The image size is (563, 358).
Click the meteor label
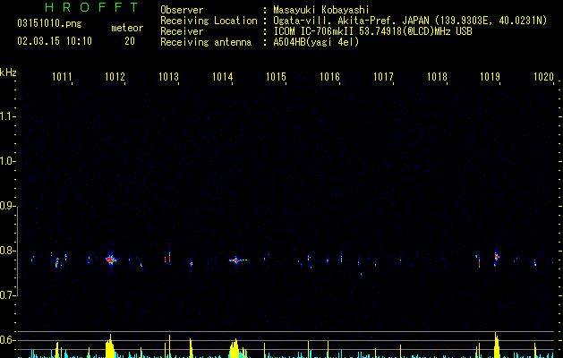(127, 28)
